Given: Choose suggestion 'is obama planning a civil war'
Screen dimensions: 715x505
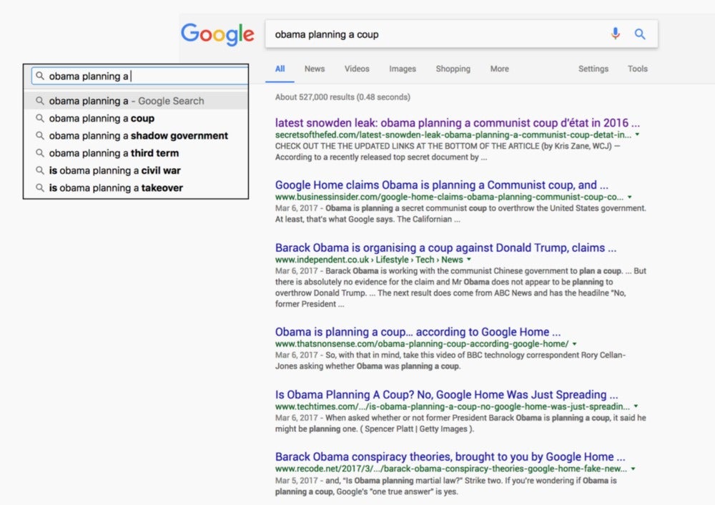Looking at the screenshot, I should [137, 171].
